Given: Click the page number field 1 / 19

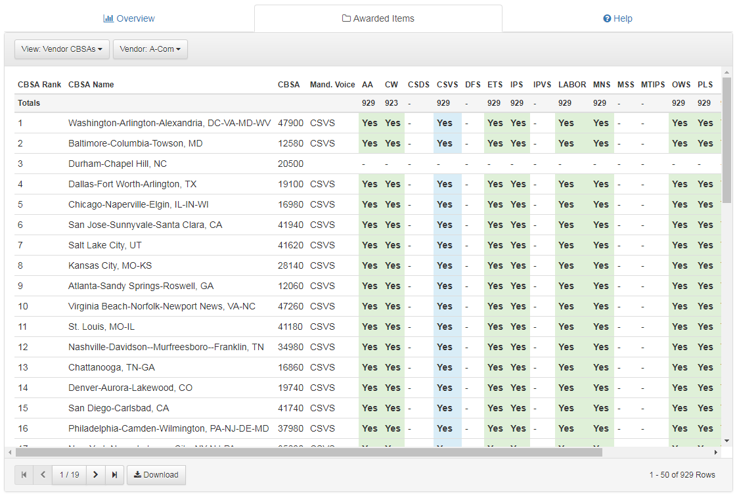Looking at the screenshot, I should (69, 475).
